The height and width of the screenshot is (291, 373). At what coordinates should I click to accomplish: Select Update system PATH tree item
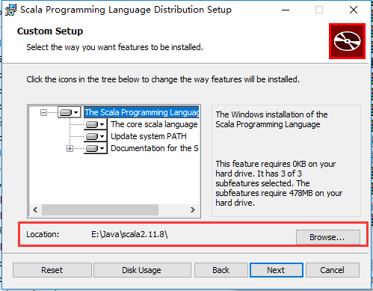coord(149,136)
